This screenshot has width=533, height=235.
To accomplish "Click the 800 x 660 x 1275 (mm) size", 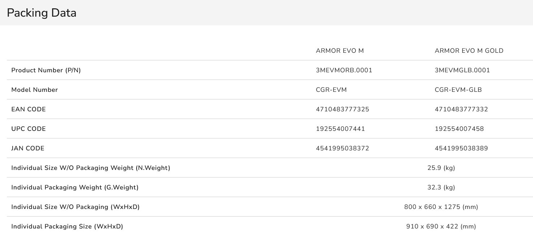I will coord(441,207).
